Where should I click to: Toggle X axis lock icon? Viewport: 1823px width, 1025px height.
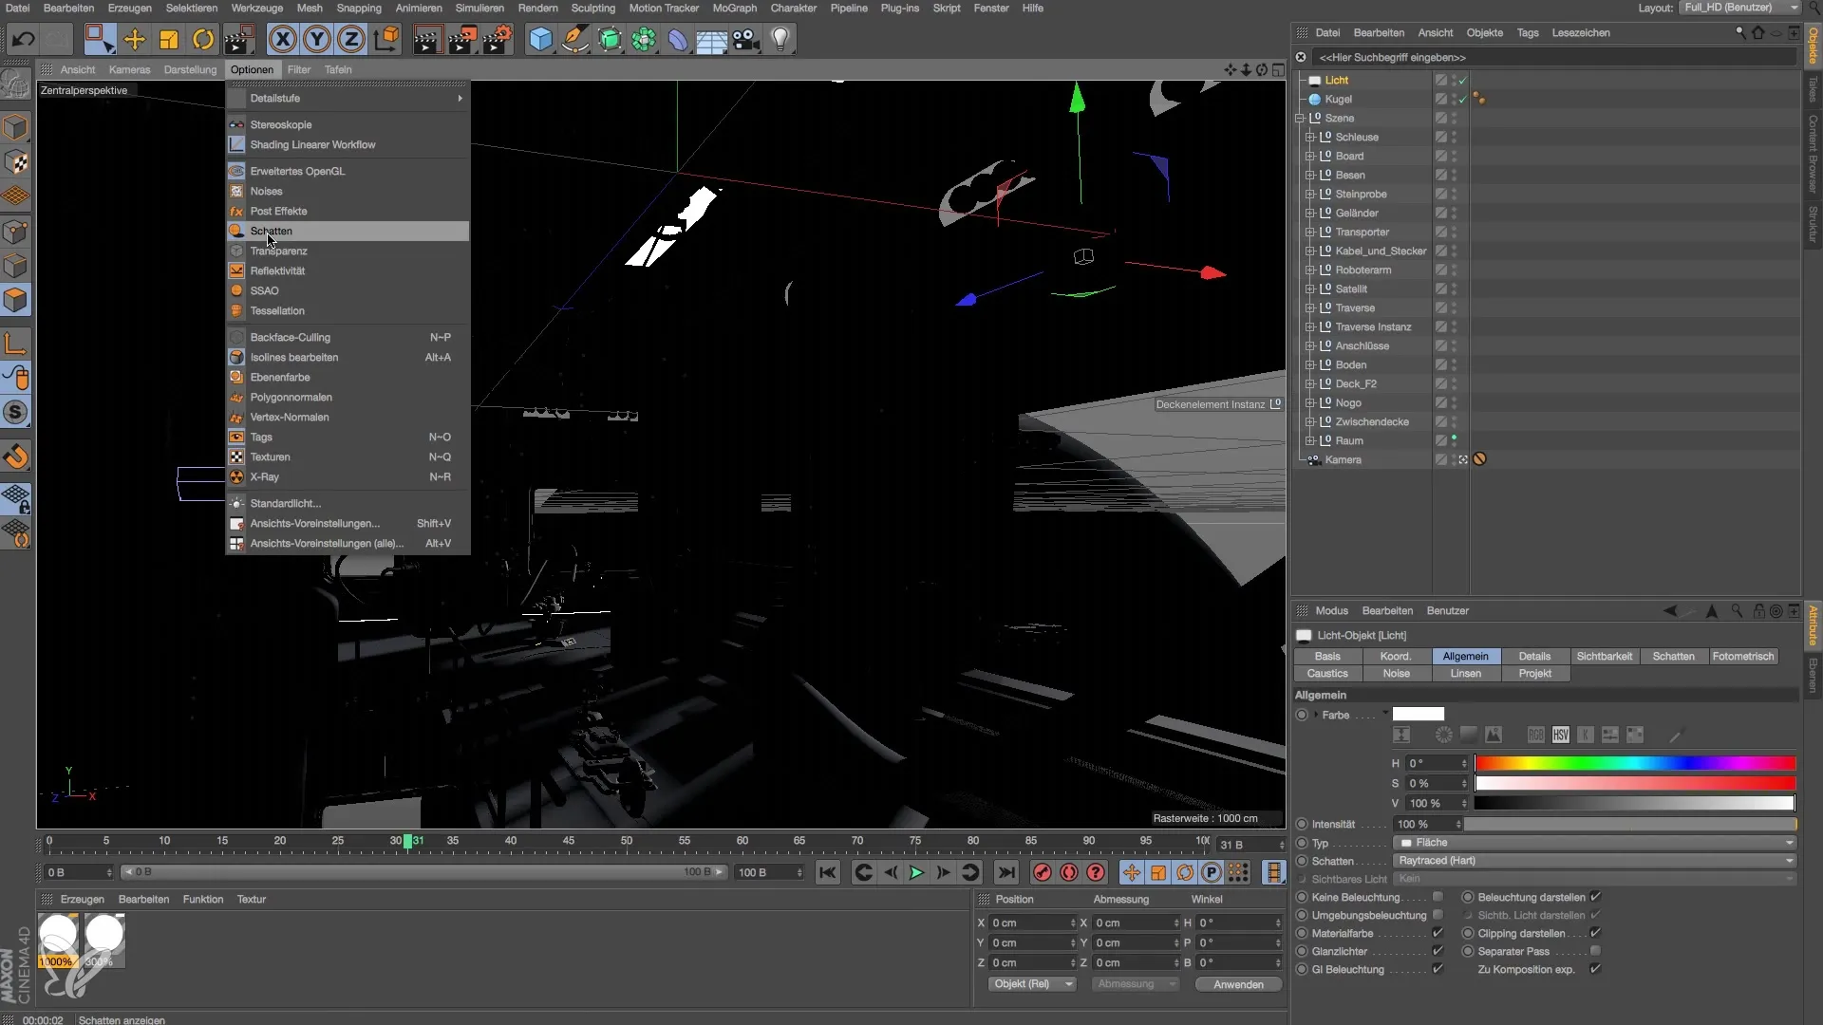282,39
